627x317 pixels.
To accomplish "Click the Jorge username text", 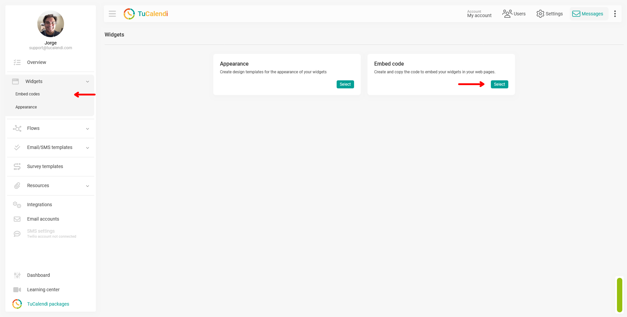I will click(51, 43).
